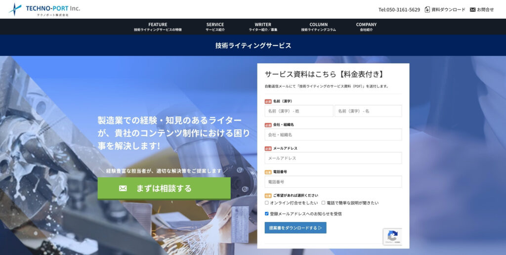Check the オンライン打合せをしたい checkbox
This screenshot has width=506, height=255.
click(266, 203)
